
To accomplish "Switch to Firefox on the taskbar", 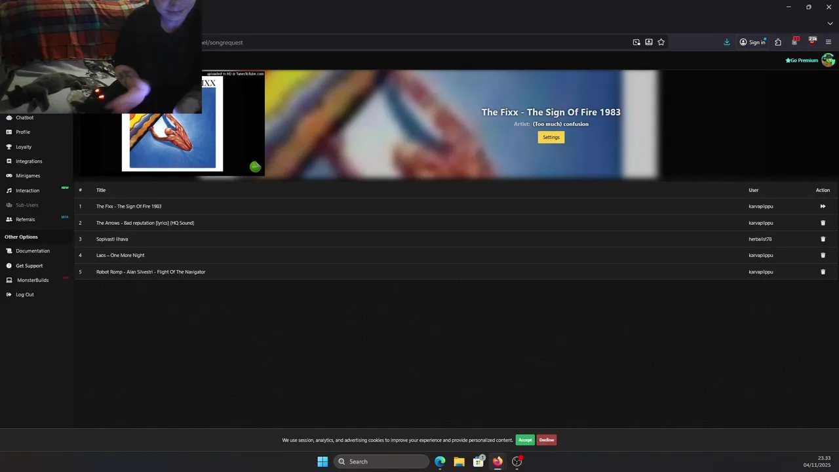I will pos(498,462).
